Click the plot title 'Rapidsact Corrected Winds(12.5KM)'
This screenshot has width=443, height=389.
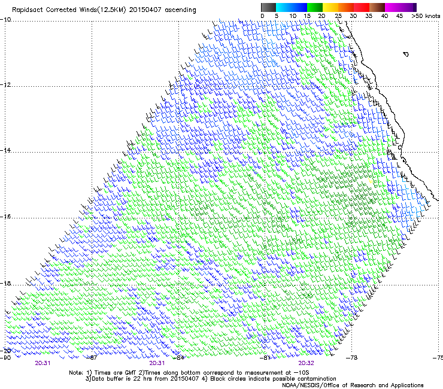click(69, 10)
